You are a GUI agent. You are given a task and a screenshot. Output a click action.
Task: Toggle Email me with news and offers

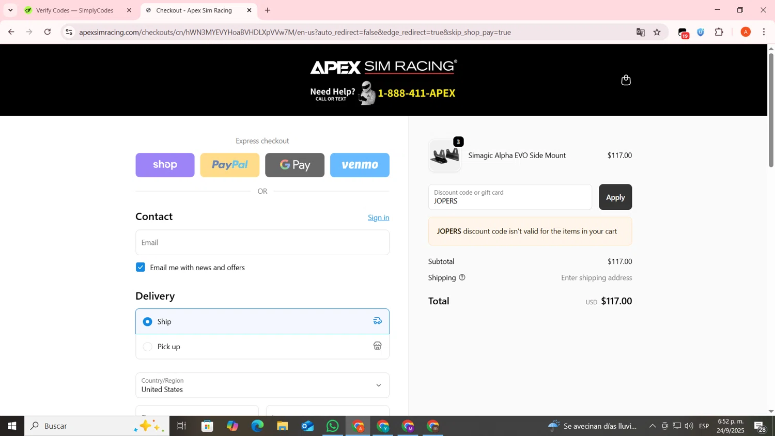tap(141, 267)
